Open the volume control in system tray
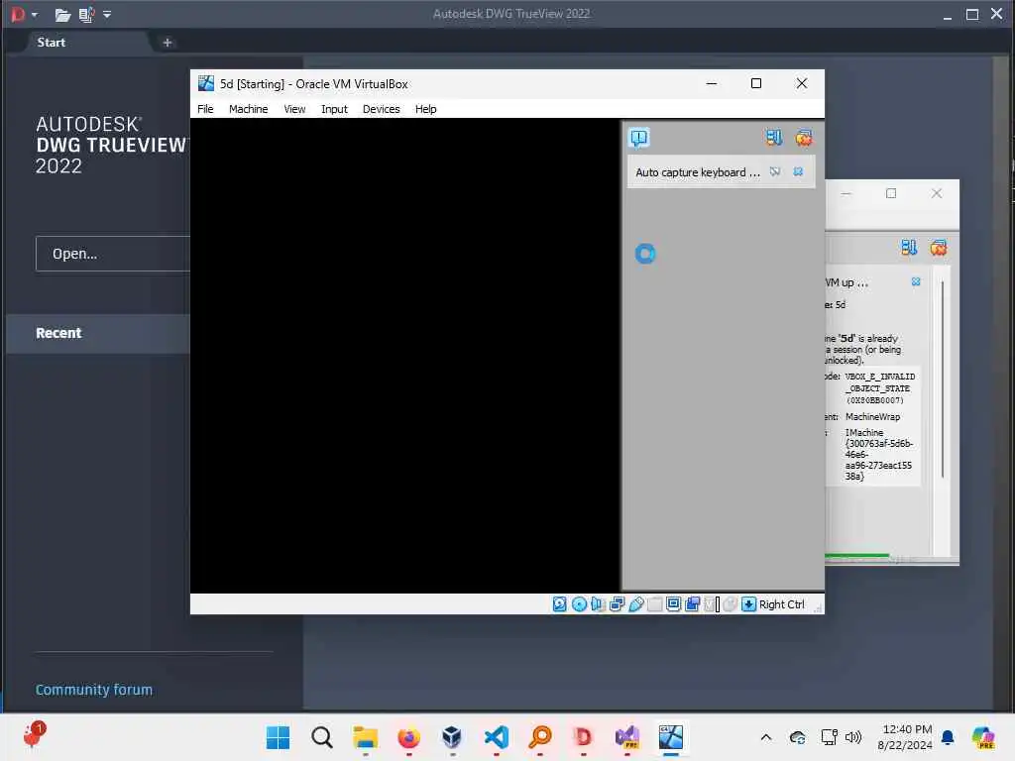This screenshot has height=761, width=1015. (853, 737)
